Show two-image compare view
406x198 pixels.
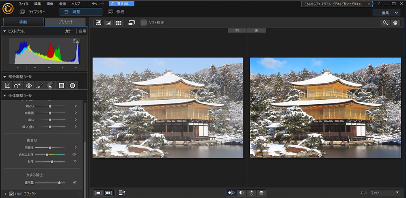point(108,193)
